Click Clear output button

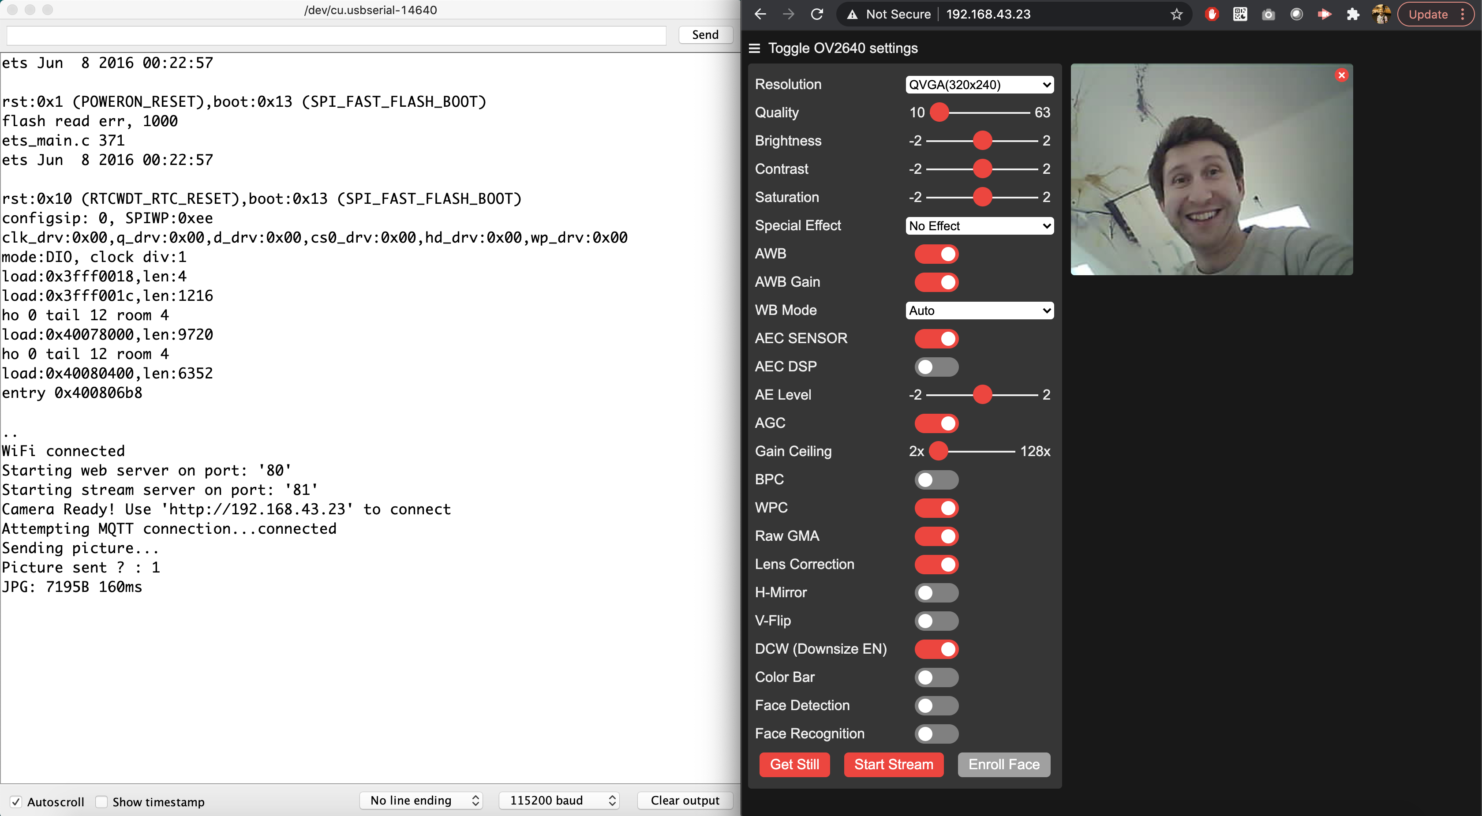point(683,801)
